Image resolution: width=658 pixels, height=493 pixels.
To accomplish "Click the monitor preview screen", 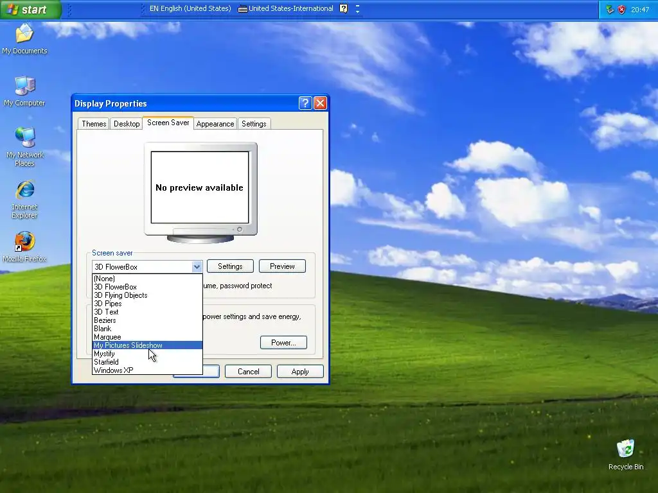I will click(200, 187).
